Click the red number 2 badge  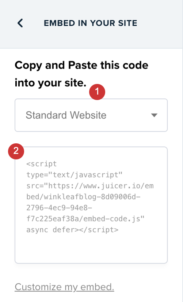tap(16, 151)
